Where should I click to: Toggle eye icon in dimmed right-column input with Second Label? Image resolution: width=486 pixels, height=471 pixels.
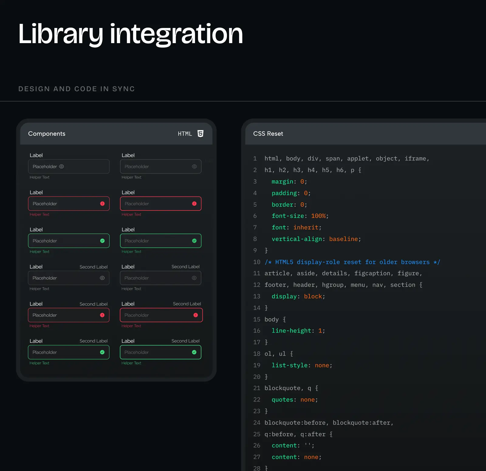click(x=194, y=278)
